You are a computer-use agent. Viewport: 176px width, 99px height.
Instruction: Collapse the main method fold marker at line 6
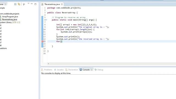tap(46, 20)
